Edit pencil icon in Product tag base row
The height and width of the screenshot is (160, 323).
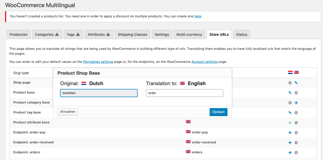pos(290,113)
